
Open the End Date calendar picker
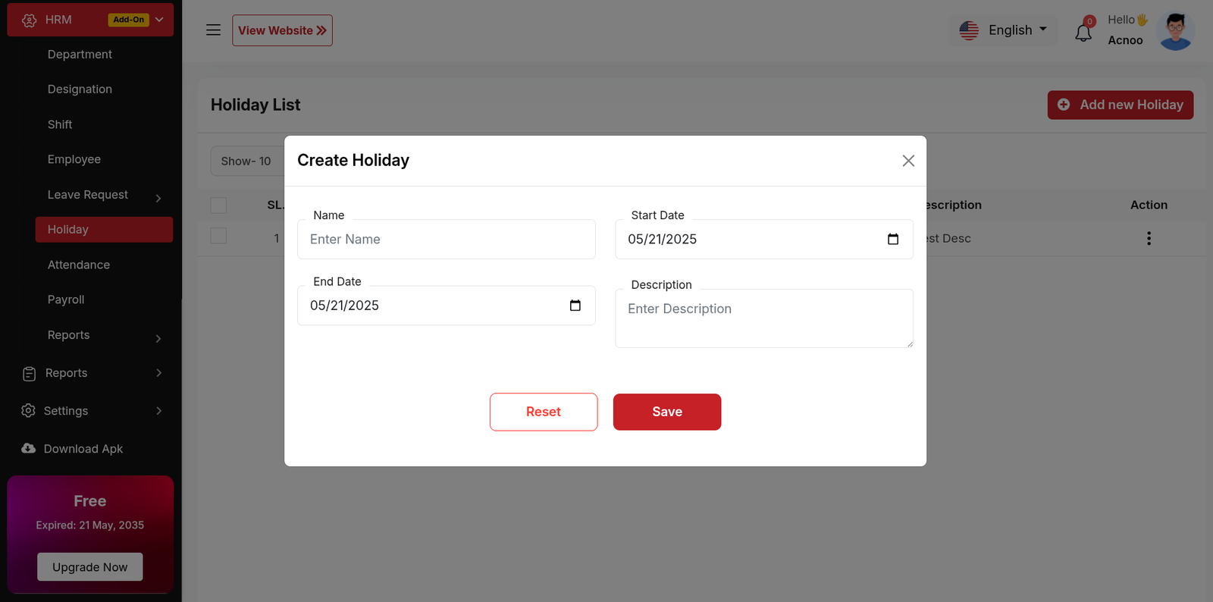tap(575, 306)
